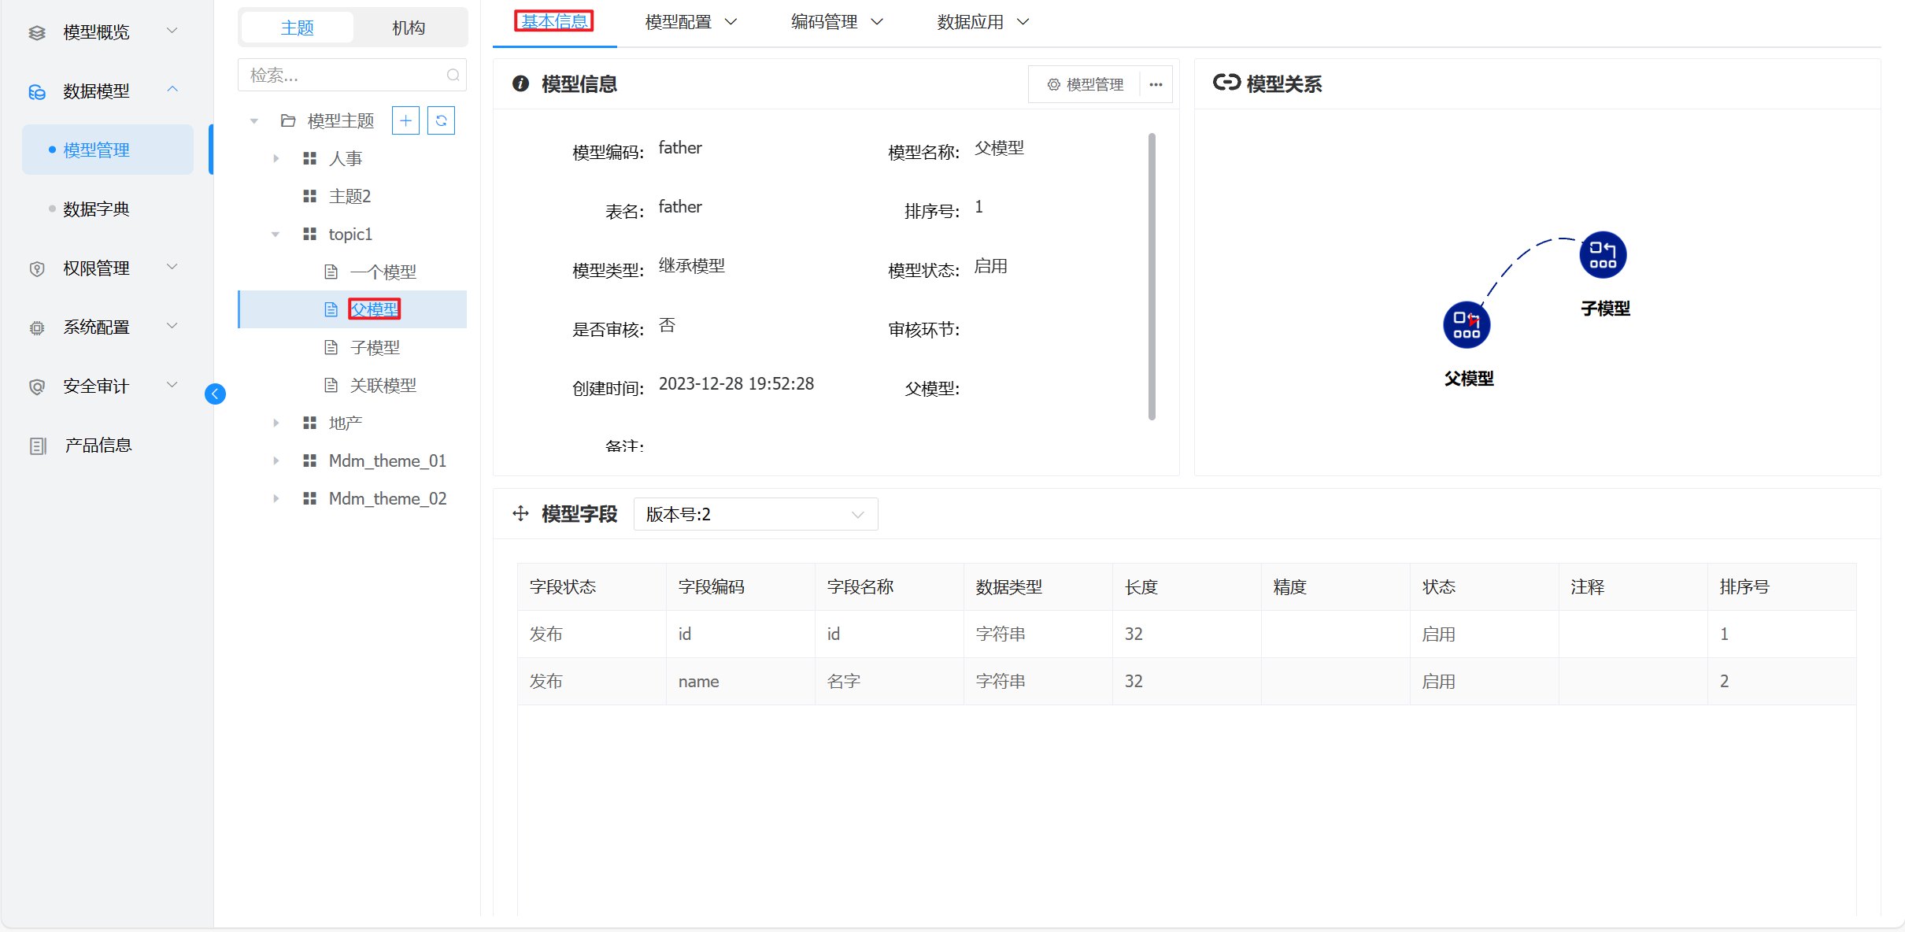The width and height of the screenshot is (1905, 932).
Task: Open the 版本号:2 version dropdown
Action: [755, 514]
